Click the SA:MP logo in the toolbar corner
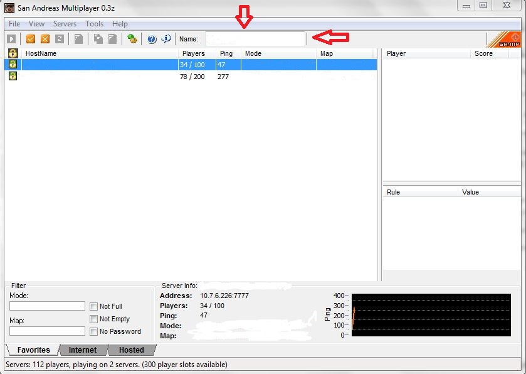Screen dimensions: 526x374 point(504,40)
